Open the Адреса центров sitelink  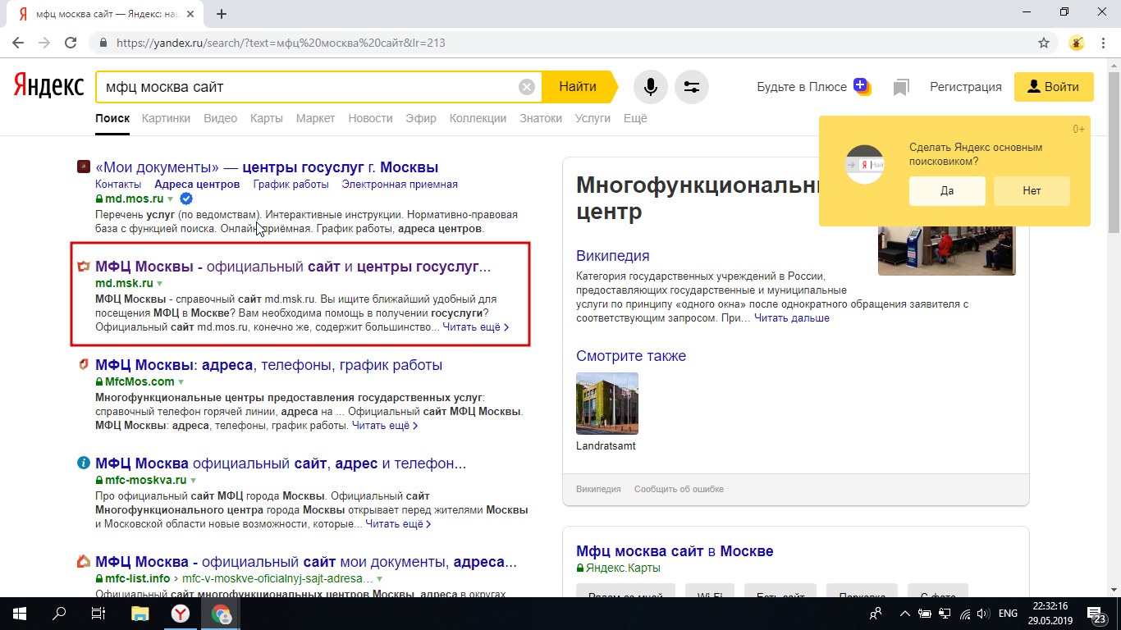point(197,185)
